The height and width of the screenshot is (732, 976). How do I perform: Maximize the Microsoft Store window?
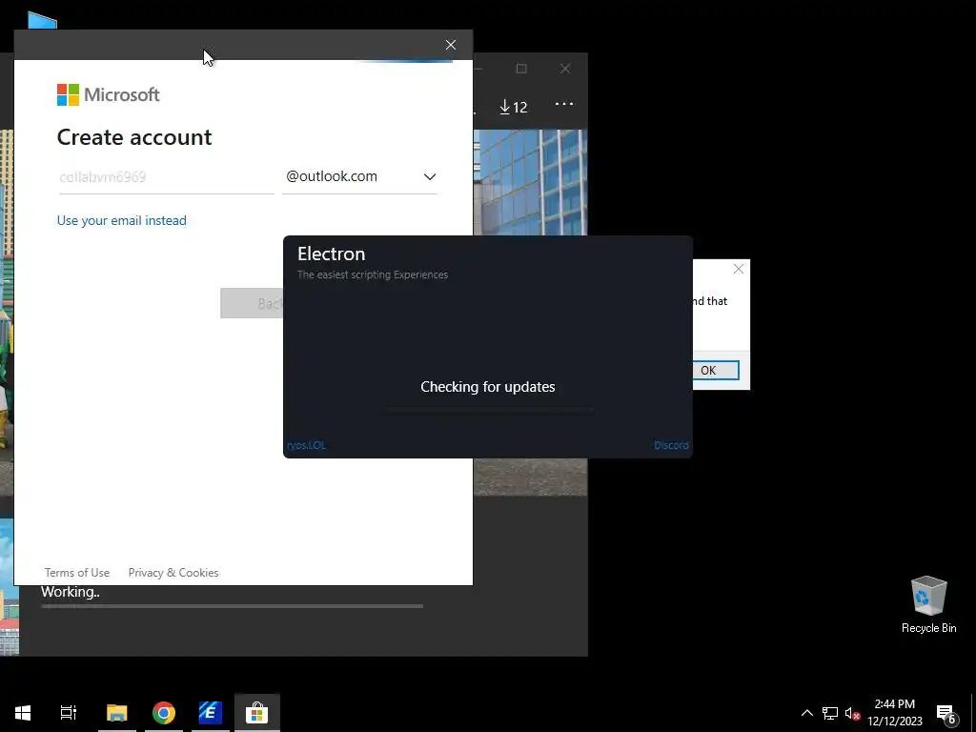pos(521,69)
